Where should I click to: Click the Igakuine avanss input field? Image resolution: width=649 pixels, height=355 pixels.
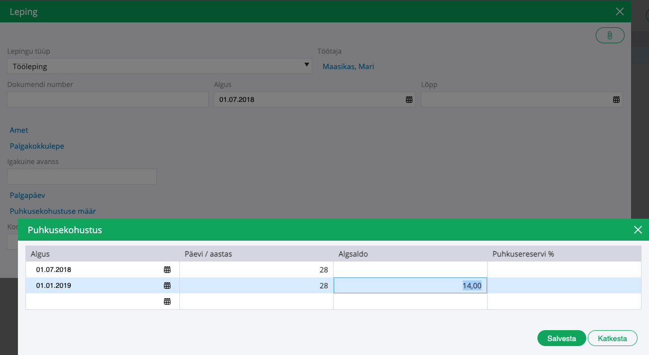click(82, 177)
